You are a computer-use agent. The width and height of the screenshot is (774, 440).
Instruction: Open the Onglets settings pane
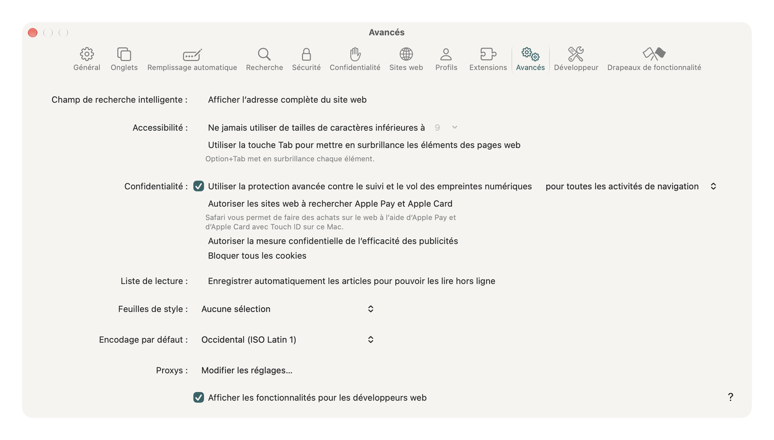(124, 59)
